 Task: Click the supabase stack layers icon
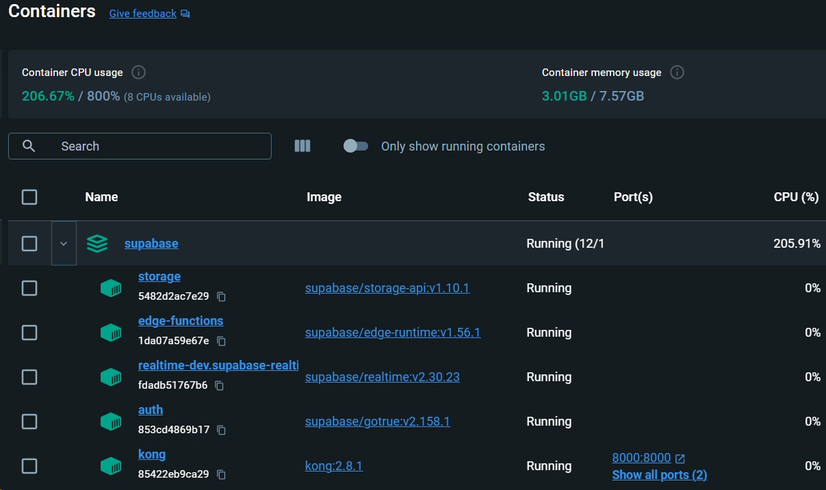coord(97,244)
